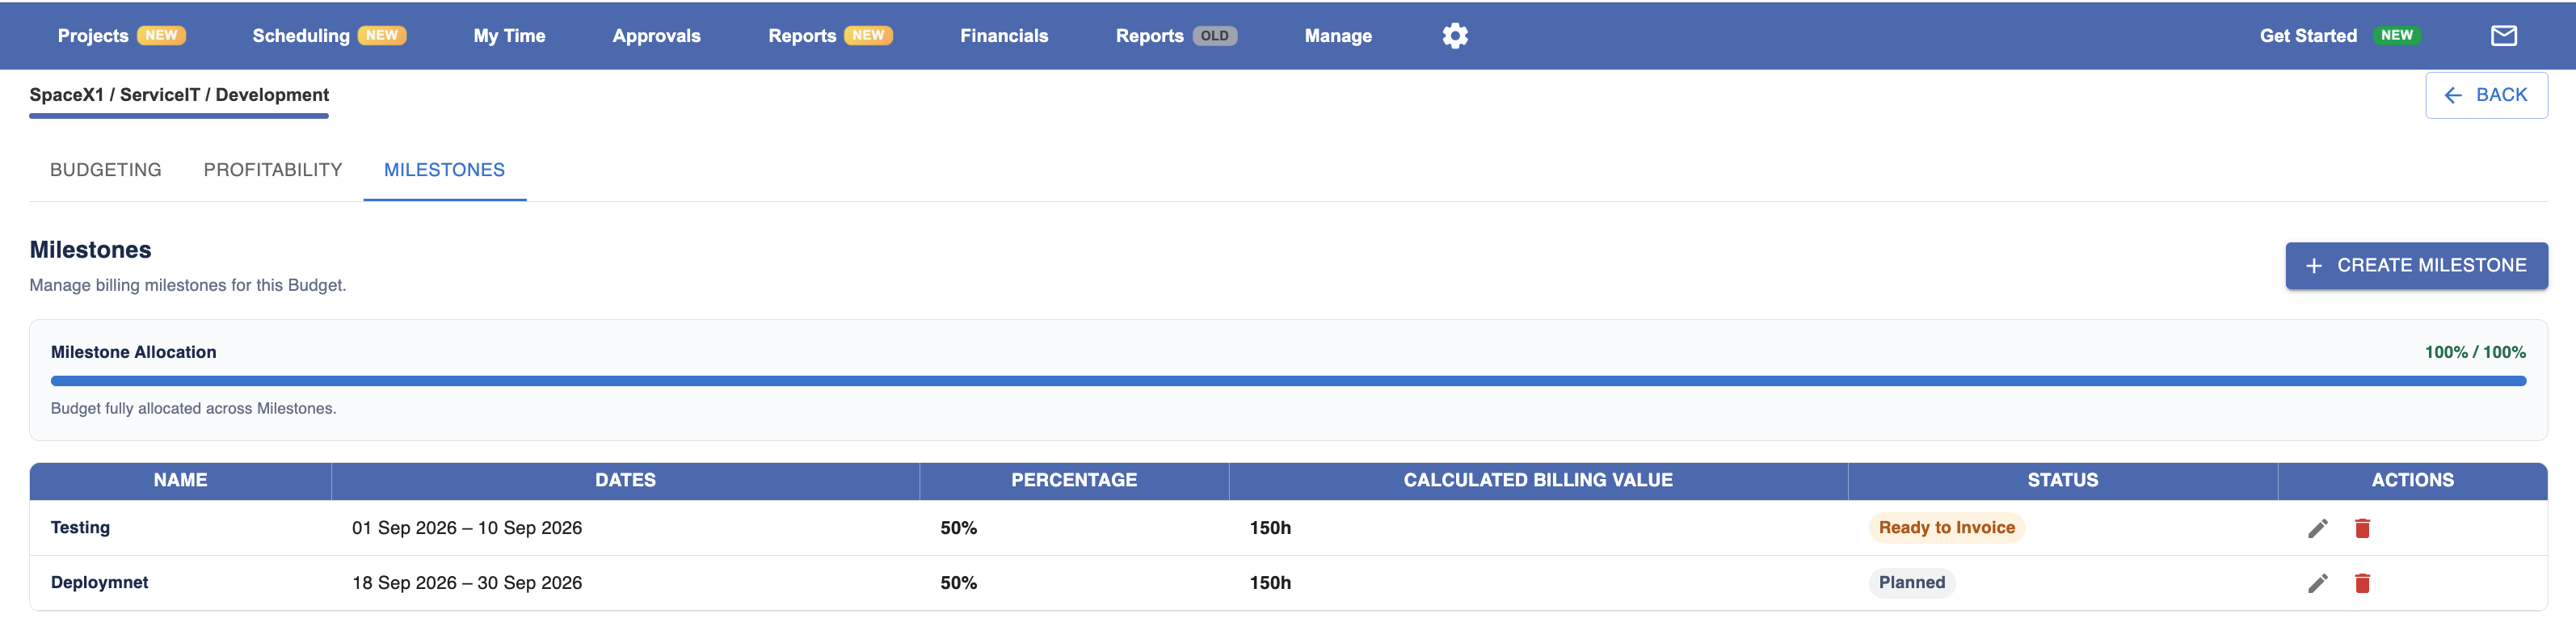The width and height of the screenshot is (2576, 635).
Task: Go back using the Back button
Action: pyautogui.click(x=2486, y=95)
